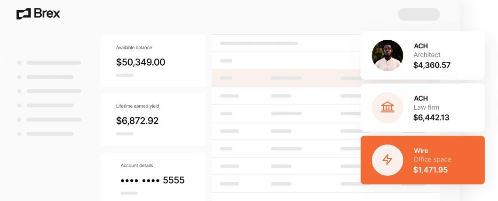The height and width of the screenshot is (201, 498).
Task: Click the bank building icon for Law firm
Action: point(387,108)
